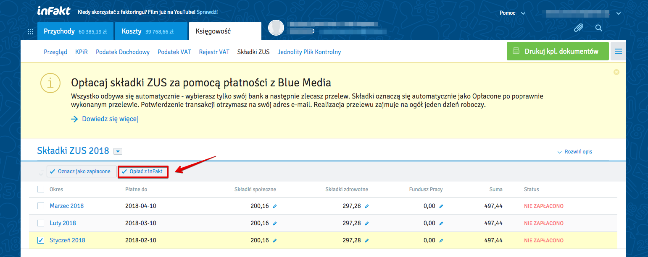This screenshot has width=648, height=257.
Task: Tick the Marzec 2018 row checkbox
Action: 41,206
